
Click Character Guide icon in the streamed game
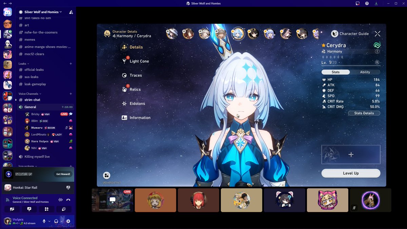pos(335,34)
